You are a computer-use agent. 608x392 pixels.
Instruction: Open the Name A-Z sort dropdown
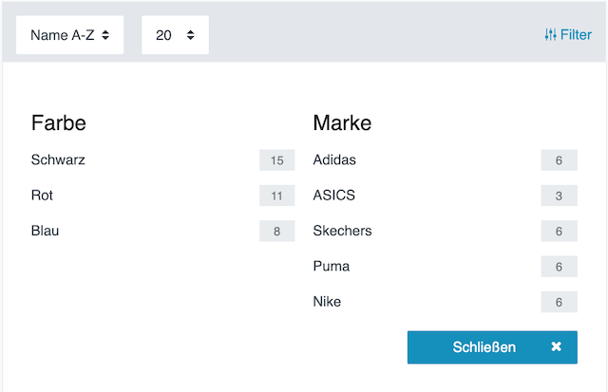69,35
